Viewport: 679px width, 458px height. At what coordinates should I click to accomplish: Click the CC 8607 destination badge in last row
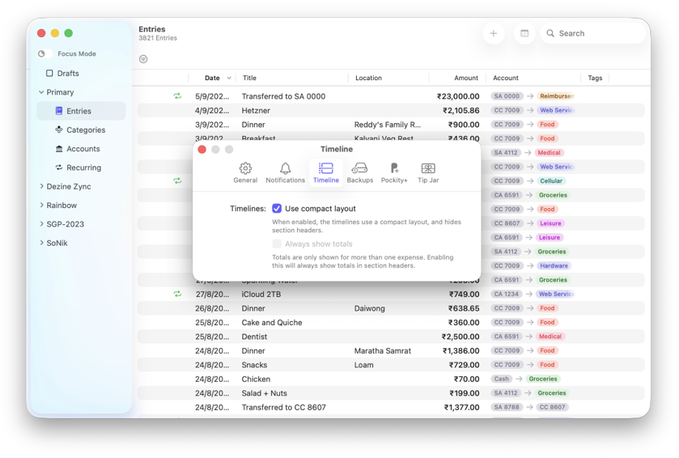point(552,407)
